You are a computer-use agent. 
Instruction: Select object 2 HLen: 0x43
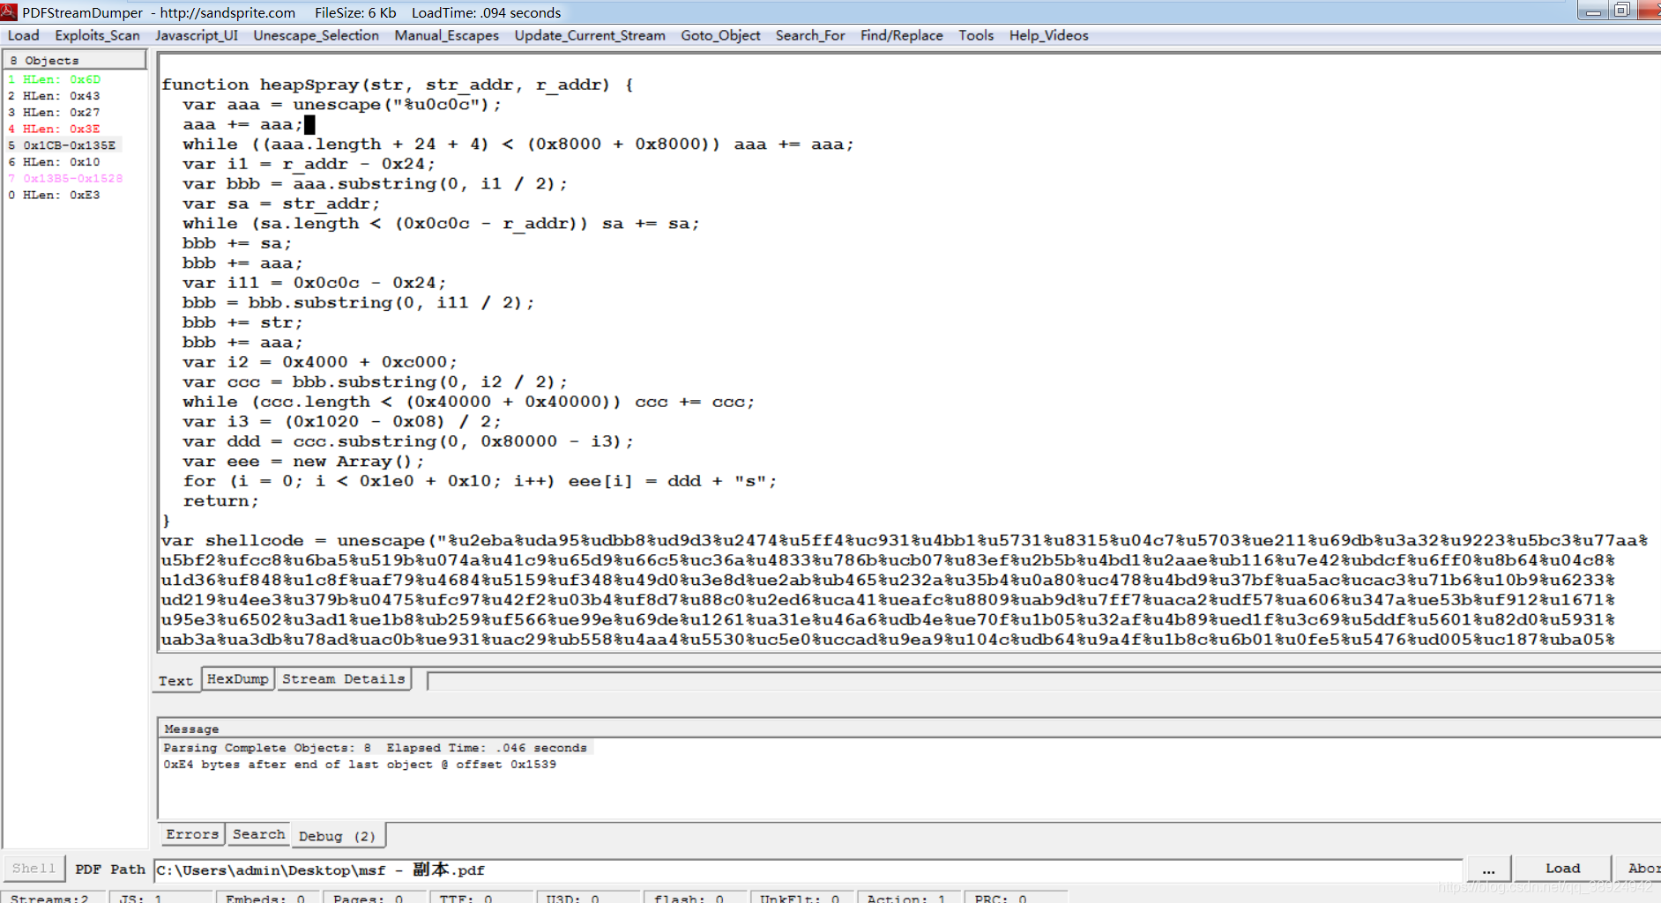(x=55, y=96)
